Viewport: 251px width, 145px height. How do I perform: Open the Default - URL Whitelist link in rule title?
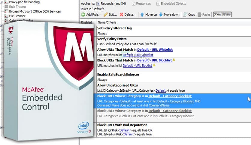pos(155,50)
